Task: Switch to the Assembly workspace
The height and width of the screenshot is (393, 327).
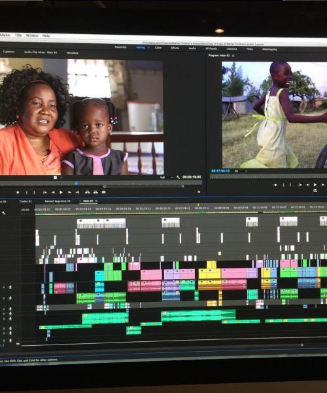Action: click(120, 47)
